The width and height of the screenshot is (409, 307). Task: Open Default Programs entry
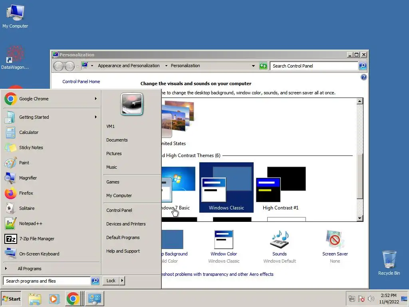coord(123,237)
